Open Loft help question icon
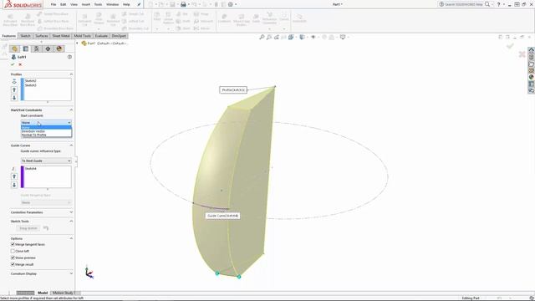Image resolution: width=535 pixels, height=301 pixels. (69, 57)
